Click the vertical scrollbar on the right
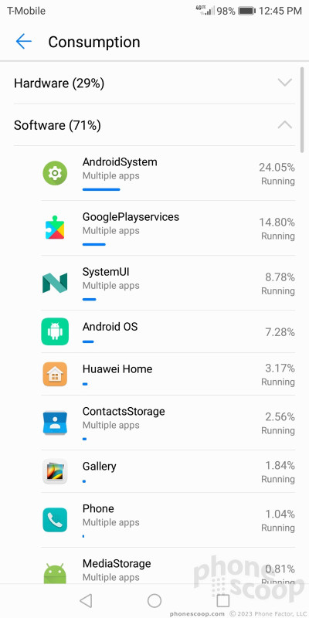Screen dimensions: 309x618 [302, 109]
